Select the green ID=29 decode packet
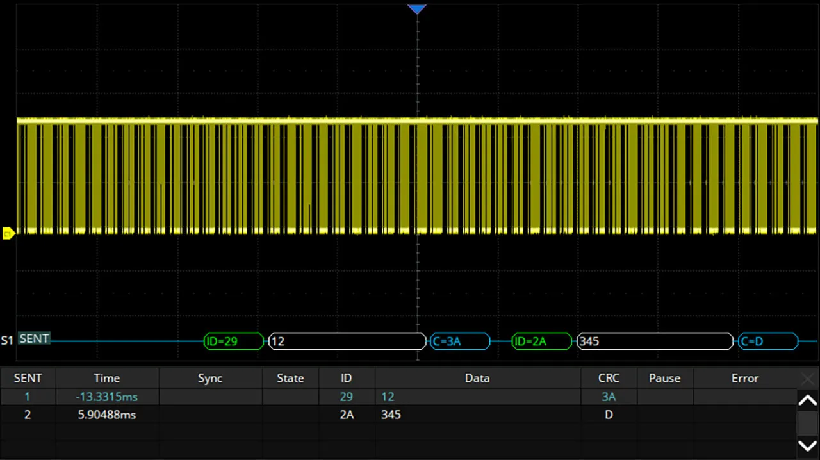 point(233,341)
